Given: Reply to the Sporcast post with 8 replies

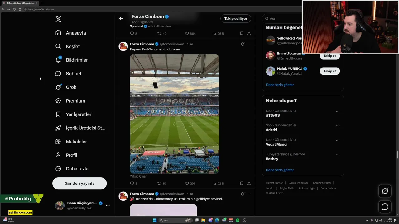Looking at the screenshot, I should pos(133,34).
